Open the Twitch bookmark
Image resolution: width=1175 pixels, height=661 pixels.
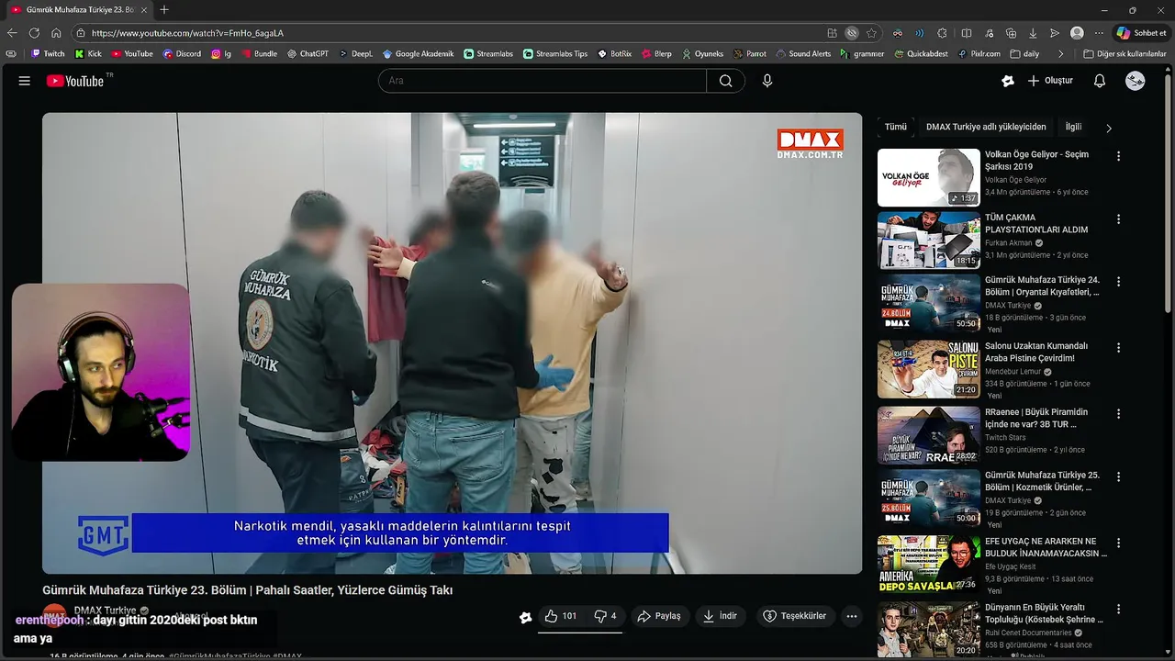[x=48, y=54]
